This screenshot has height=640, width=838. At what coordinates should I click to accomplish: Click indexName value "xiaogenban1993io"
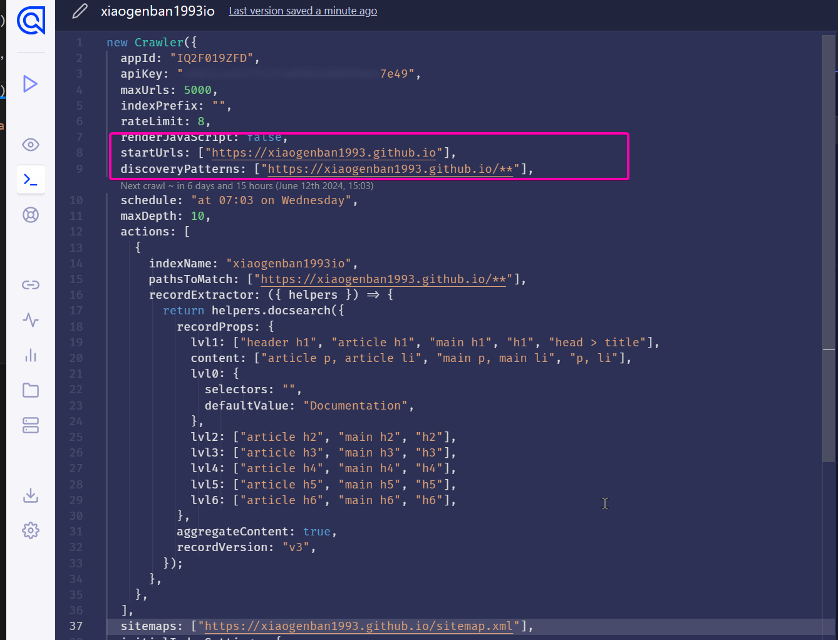[x=289, y=264]
